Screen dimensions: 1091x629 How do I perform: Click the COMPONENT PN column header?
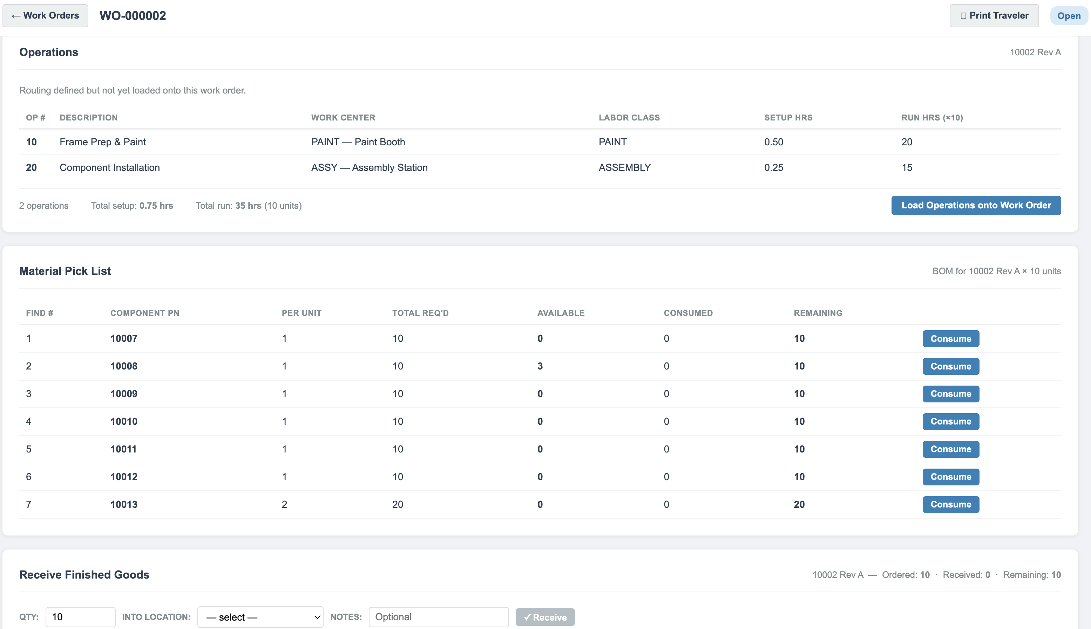145,313
